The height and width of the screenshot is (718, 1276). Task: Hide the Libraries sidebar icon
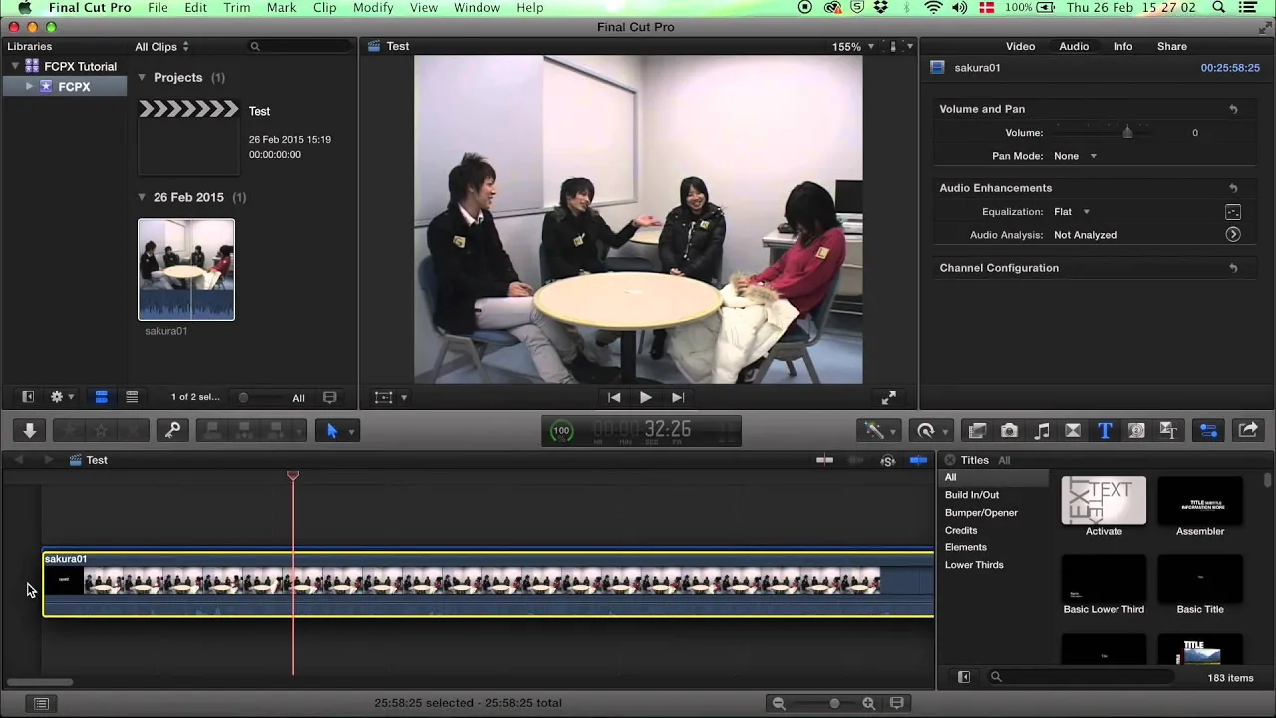28,397
